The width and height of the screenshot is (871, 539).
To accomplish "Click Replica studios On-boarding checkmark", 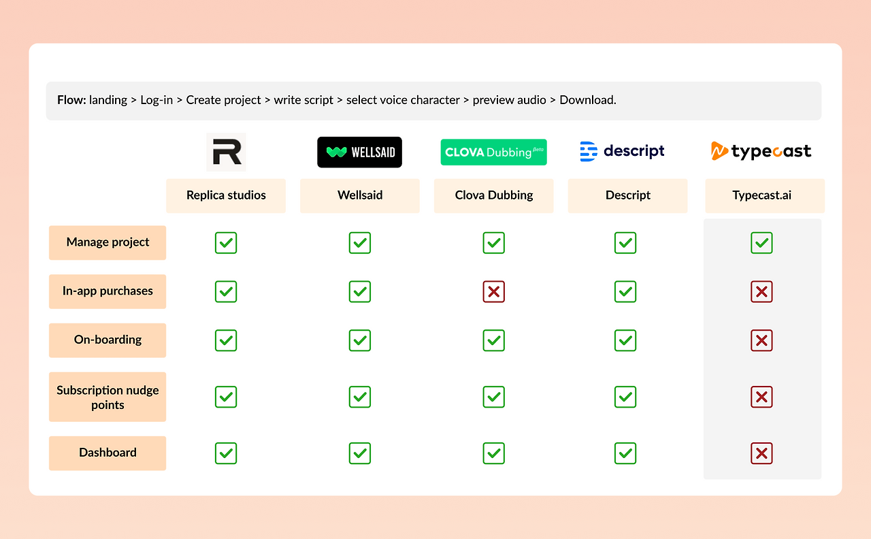I will [x=226, y=340].
